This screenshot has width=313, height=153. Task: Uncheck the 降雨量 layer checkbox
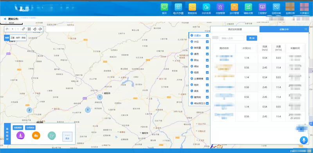(x=207, y=48)
